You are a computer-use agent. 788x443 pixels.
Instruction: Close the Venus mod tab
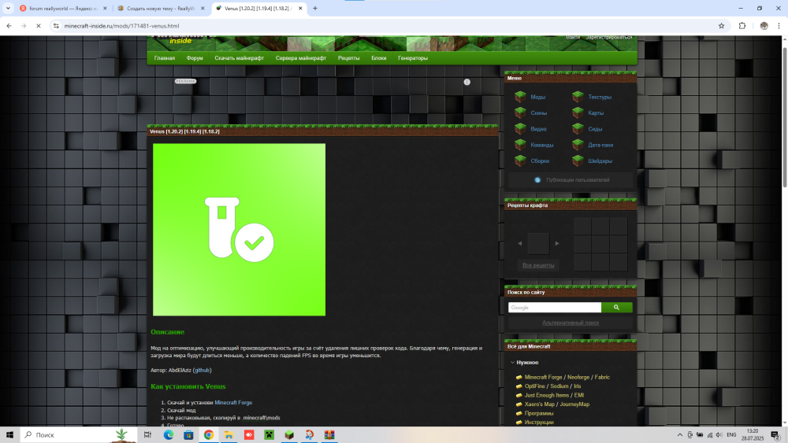(x=300, y=8)
